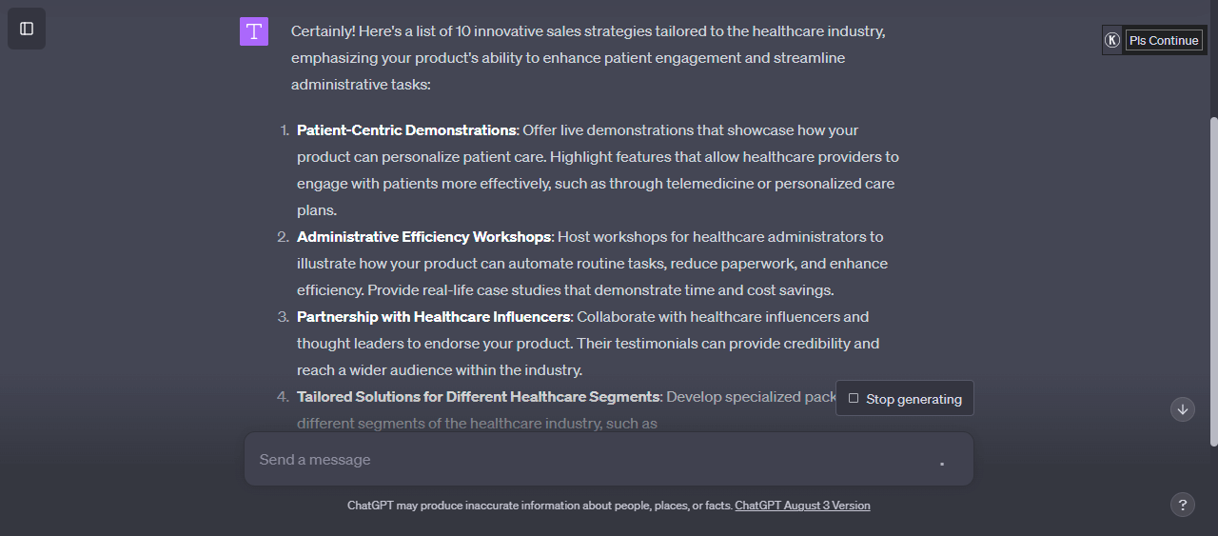Open the ChatGPT August 3 Version link
The image size is (1218, 536).
(802, 506)
